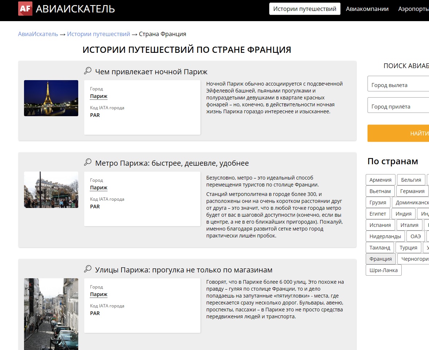Follow АвиаИскатель breadcrumb link
Screen dimensions: 429x350
[x=38, y=34]
